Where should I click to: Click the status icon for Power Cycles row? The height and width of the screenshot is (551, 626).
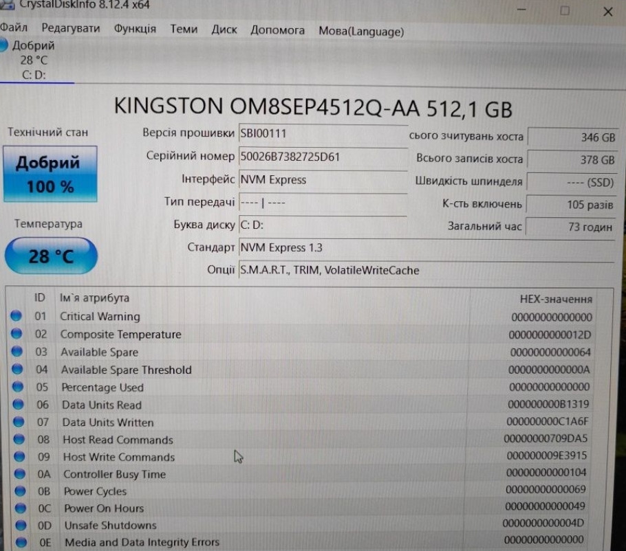(x=19, y=491)
